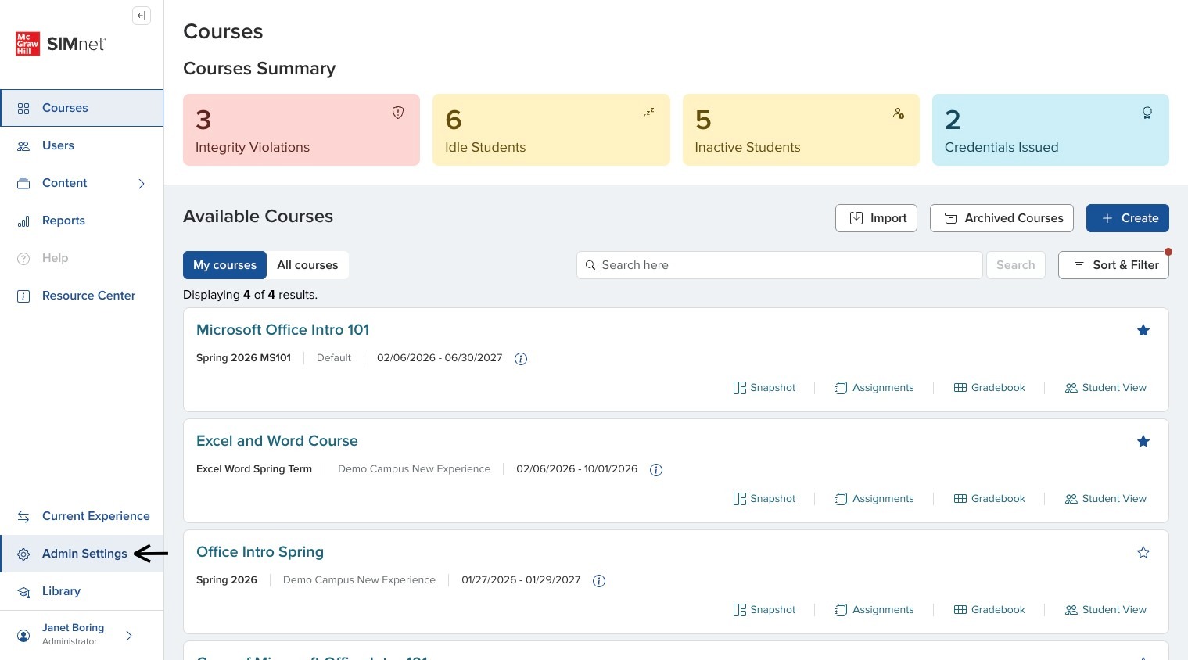Select Courses in the sidebar
Viewport: 1188px width, 660px height.
pyautogui.click(x=82, y=108)
